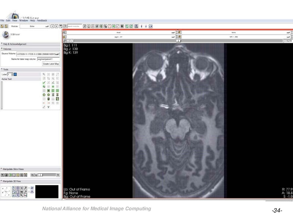
Task: Open the layout chooser toolbar icon
Action: coord(136,26)
